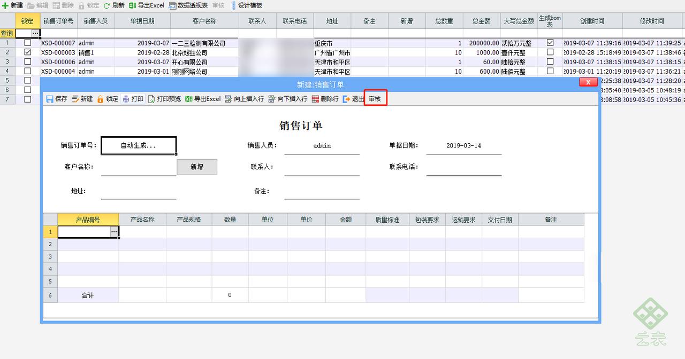Click 向下插入行 to insert row below

pos(288,99)
